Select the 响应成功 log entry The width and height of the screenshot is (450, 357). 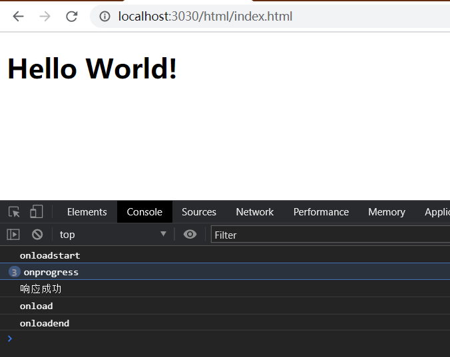tap(225, 289)
